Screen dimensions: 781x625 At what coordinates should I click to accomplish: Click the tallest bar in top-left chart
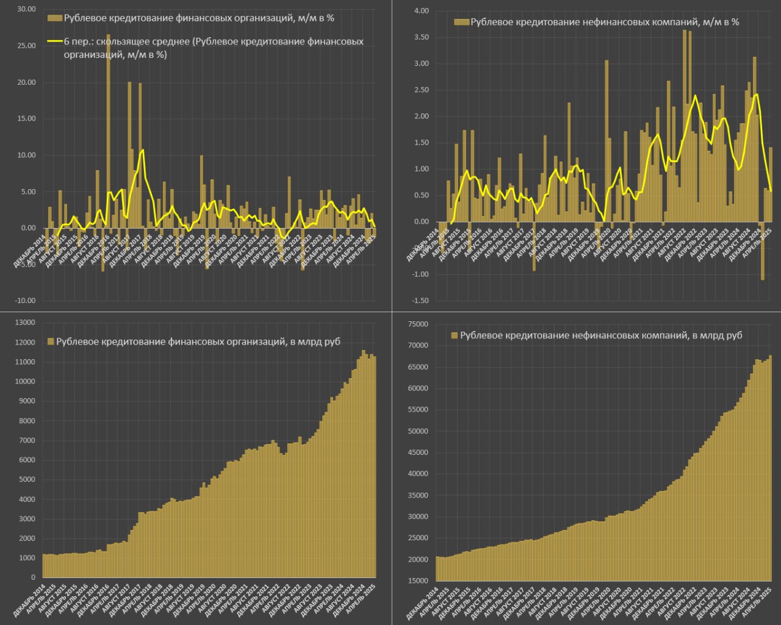pos(109,122)
